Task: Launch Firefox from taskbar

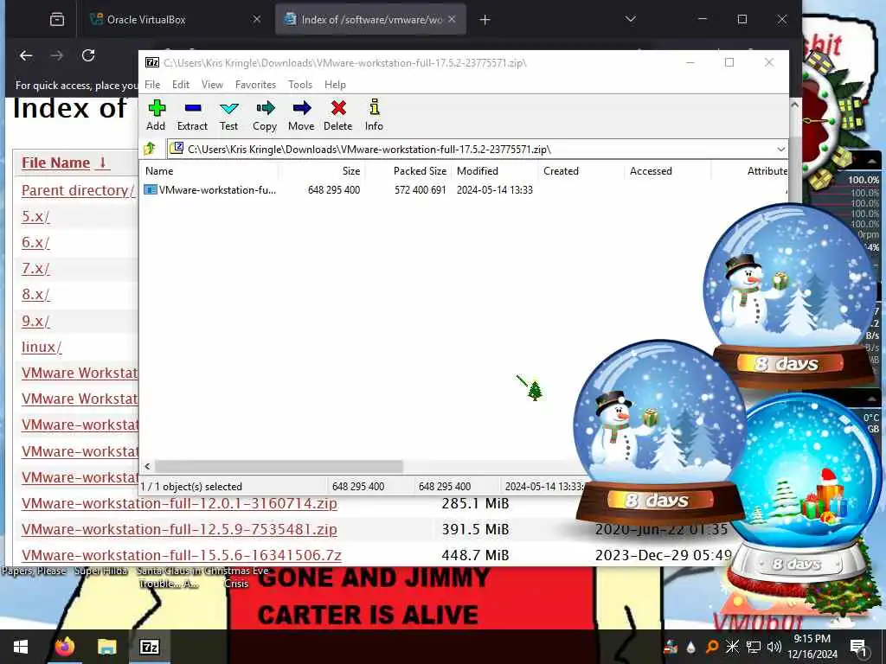Action: click(64, 647)
